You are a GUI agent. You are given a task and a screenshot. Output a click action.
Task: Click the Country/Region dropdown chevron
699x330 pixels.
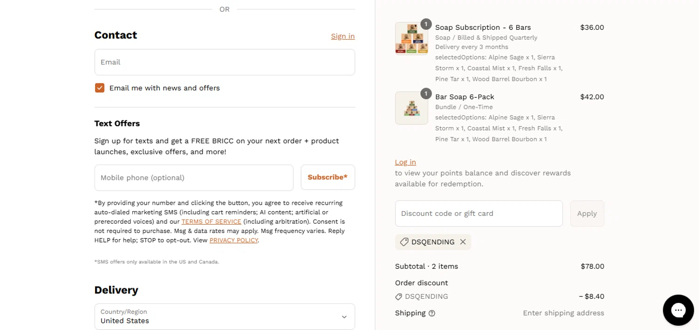coord(344,317)
